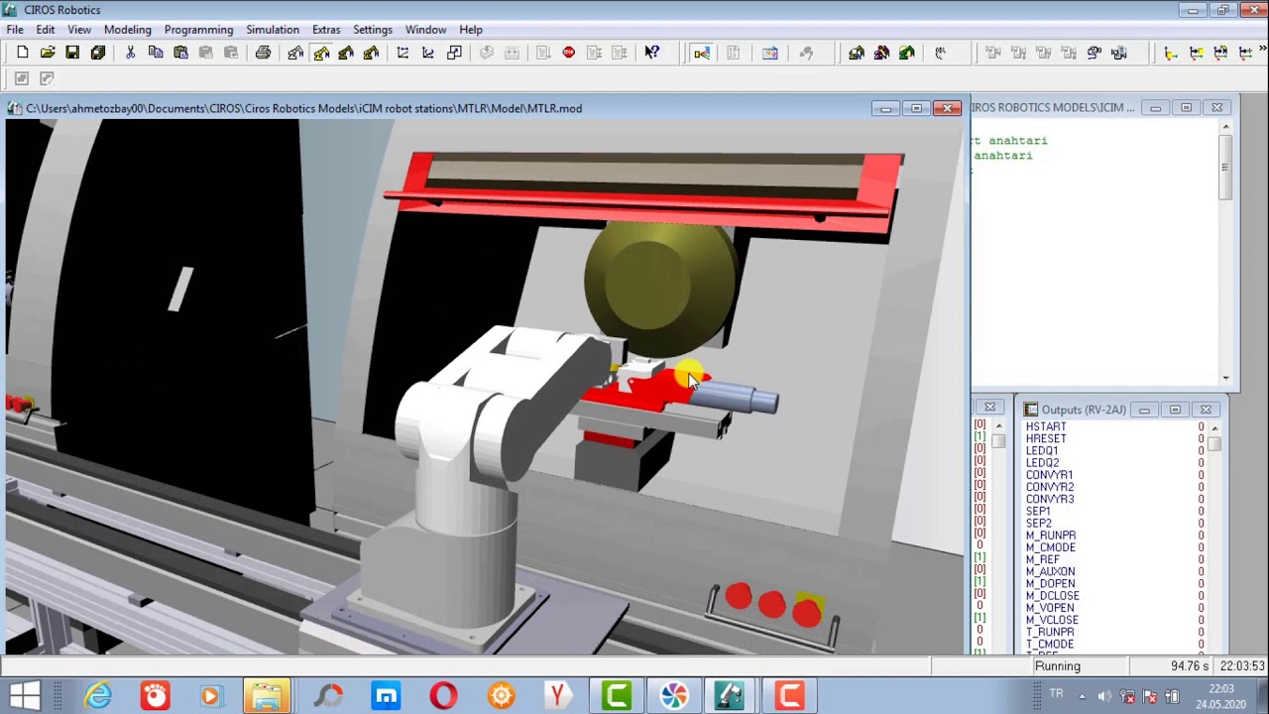Select the T_CMODE output row
The image size is (1269, 714).
[1114, 644]
